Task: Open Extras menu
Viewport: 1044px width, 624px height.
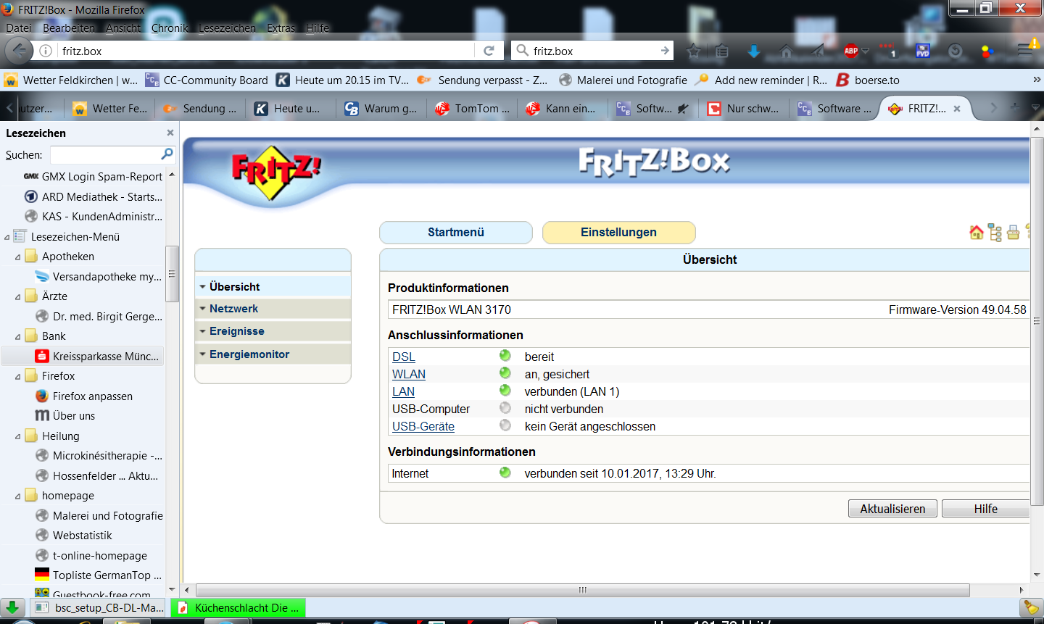Action: point(281,28)
